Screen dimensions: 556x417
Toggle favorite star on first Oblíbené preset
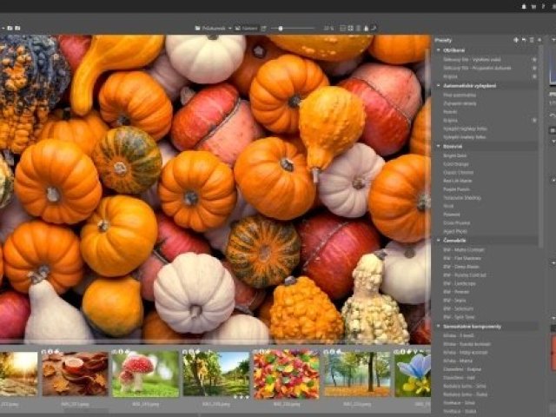534,60
